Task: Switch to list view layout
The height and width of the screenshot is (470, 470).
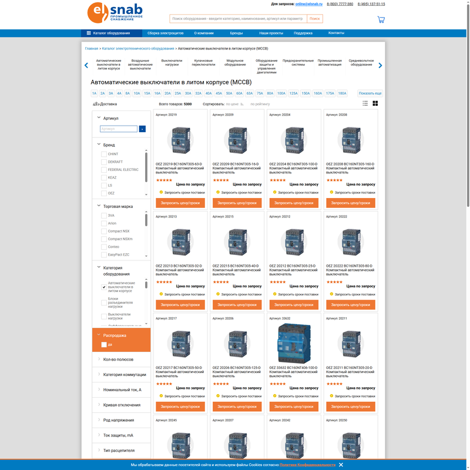Action: coord(365,103)
